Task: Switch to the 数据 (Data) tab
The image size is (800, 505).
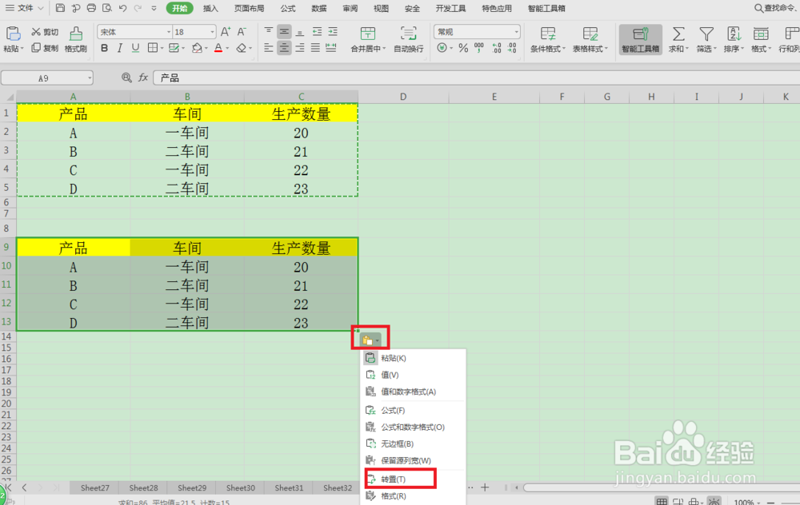Action: point(319,8)
